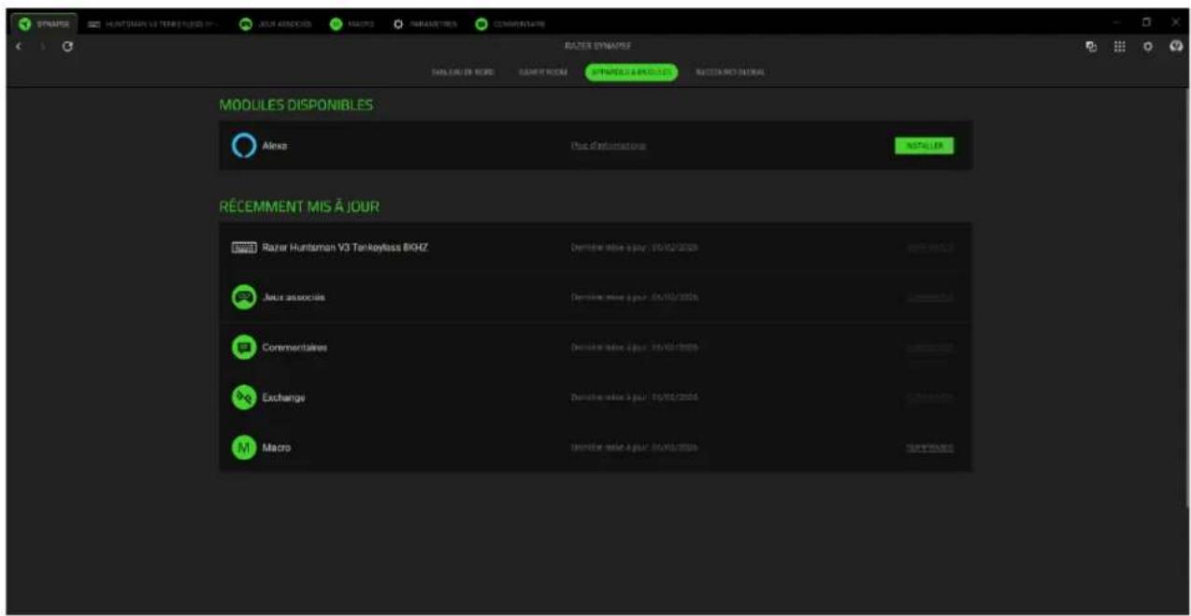This screenshot has width=1191, height=616.
Task: Open the Paramètres tab
Action: [427, 23]
